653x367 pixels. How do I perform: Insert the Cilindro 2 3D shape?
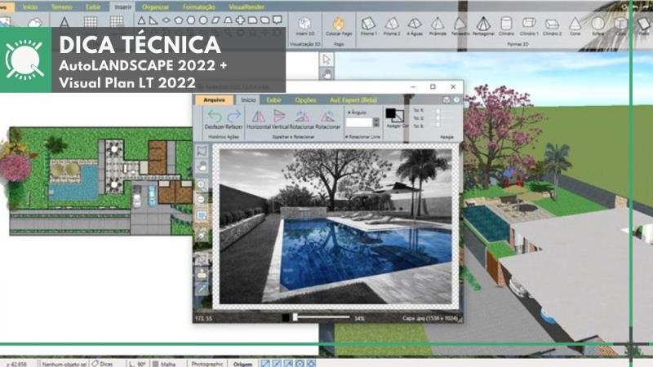tap(552, 24)
